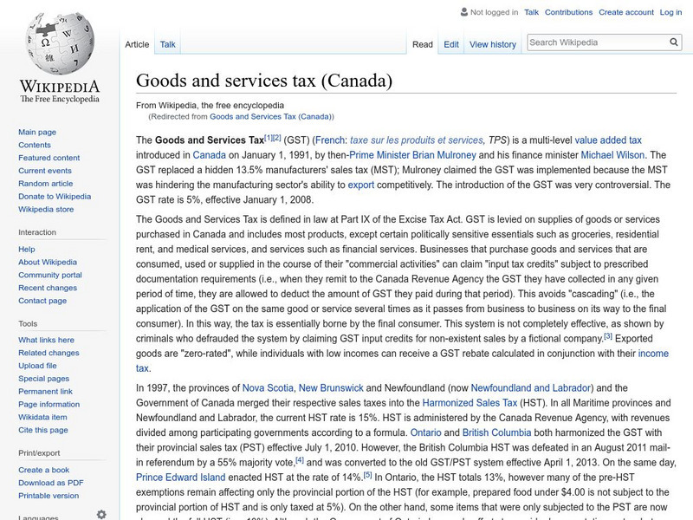Visit the Wikipedia store
Viewport: 693px width, 520px height.
(x=46, y=209)
